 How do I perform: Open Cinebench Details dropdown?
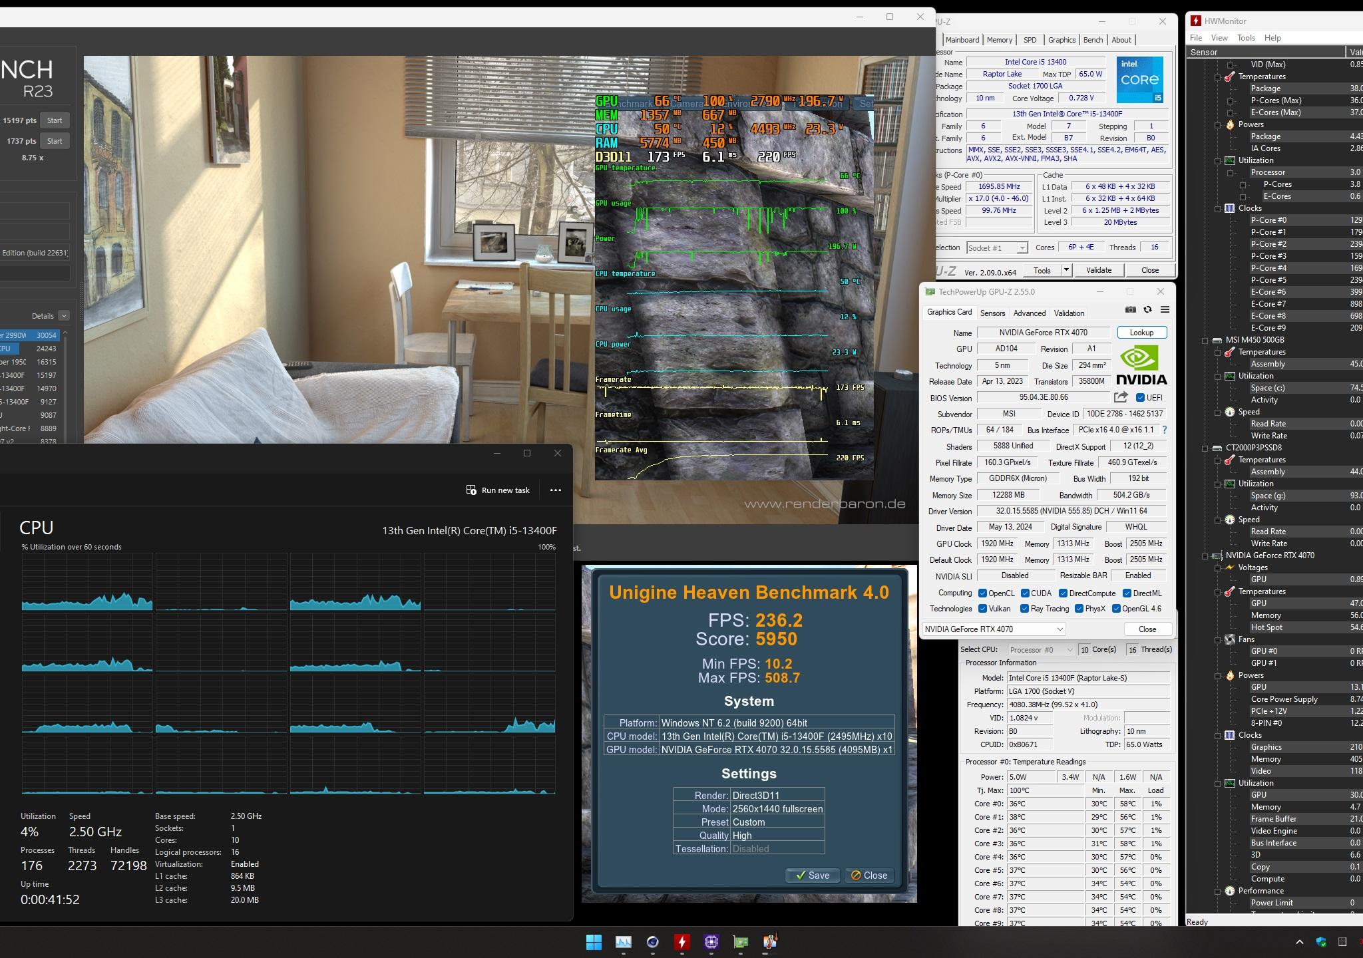pyautogui.click(x=64, y=316)
